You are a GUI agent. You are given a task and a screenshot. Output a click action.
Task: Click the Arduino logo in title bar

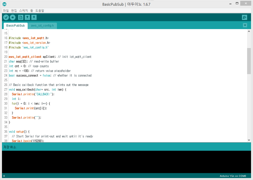(4, 4)
